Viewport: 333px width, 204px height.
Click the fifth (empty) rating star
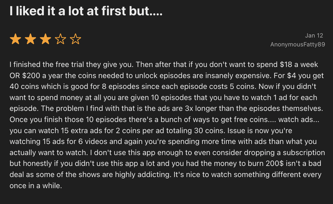point(75,39)
